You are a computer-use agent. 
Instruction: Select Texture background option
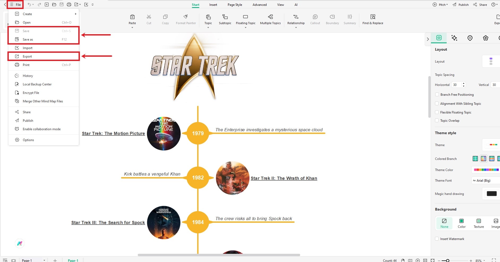tap(479, 223)
